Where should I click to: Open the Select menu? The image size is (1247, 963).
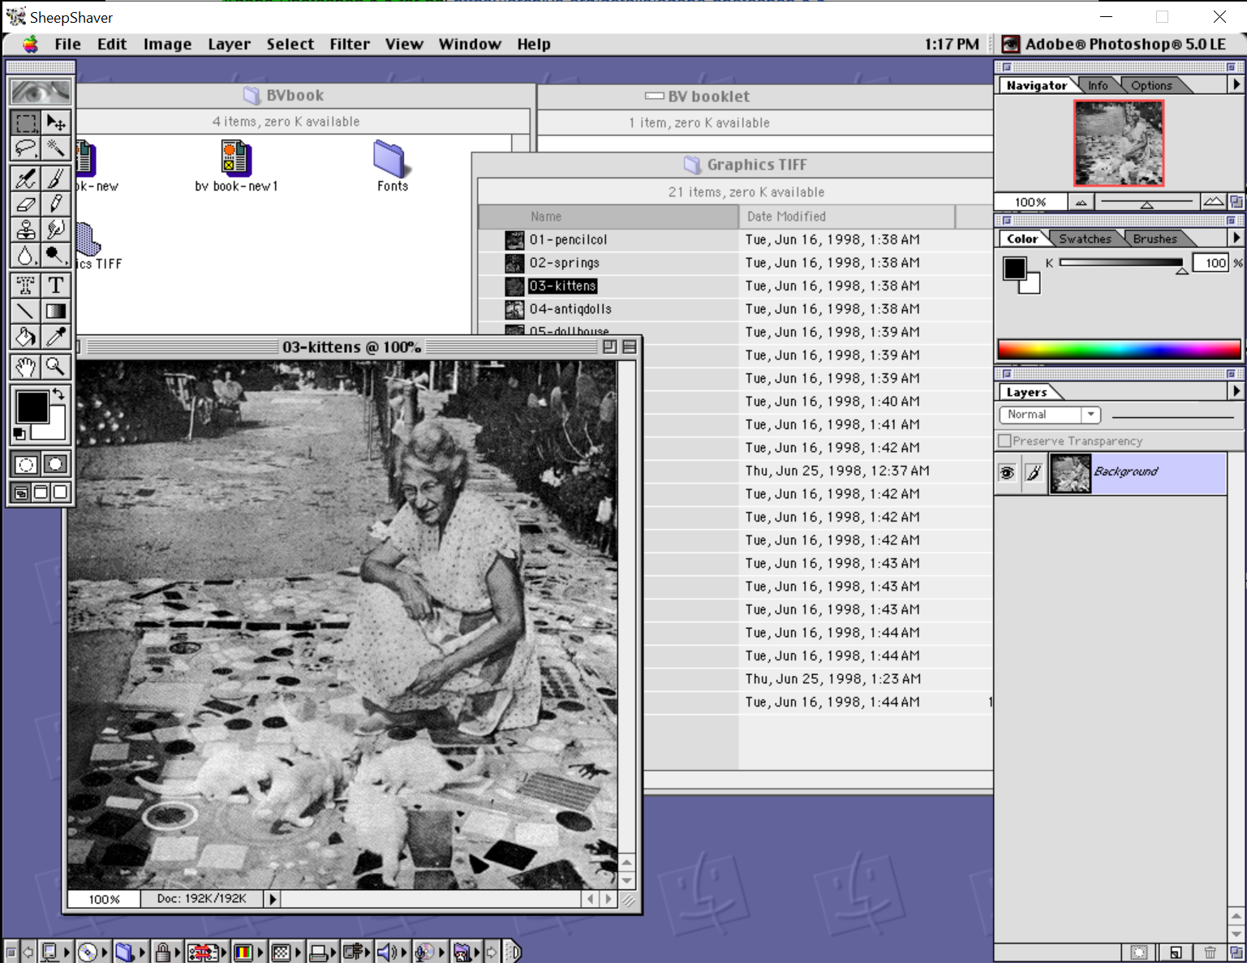pyautogui.click(x=290, y=44)
